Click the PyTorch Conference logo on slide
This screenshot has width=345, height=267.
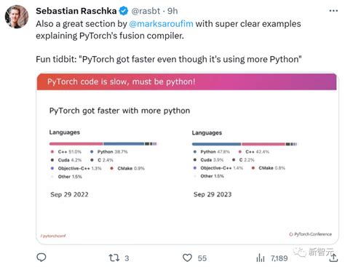click(x=311, y=234)
